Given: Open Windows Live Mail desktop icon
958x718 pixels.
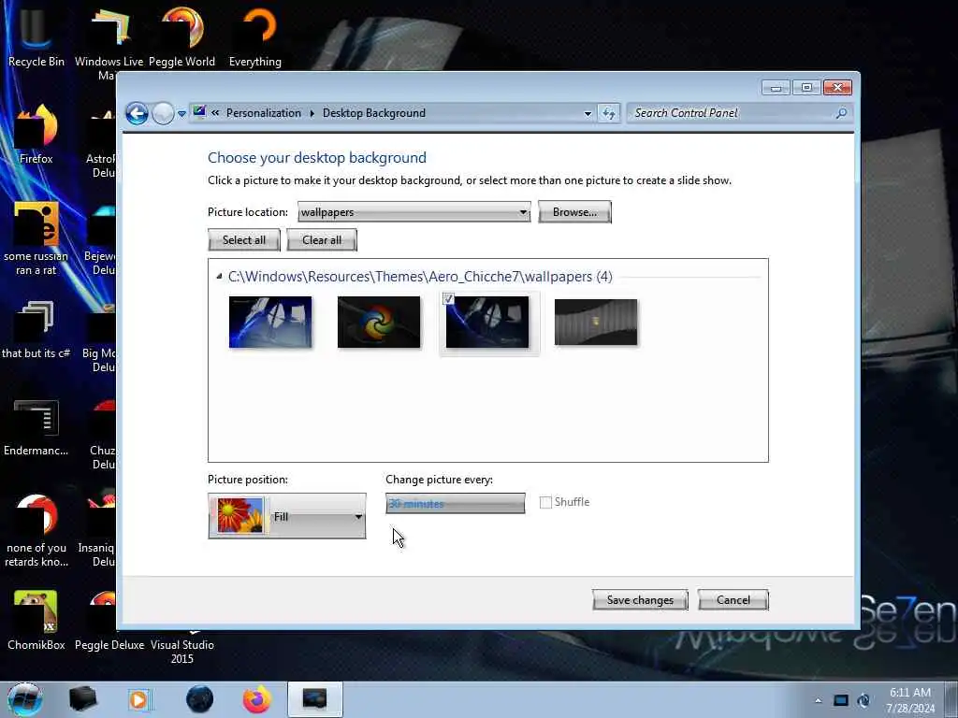Looking at the screenshot, I should [109, 41].
